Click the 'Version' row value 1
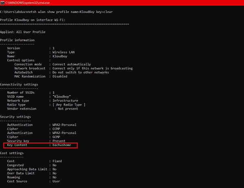Image resolution: width=244 pixels, height=188 pixels. pyautogui.click(x=54, y=48)
